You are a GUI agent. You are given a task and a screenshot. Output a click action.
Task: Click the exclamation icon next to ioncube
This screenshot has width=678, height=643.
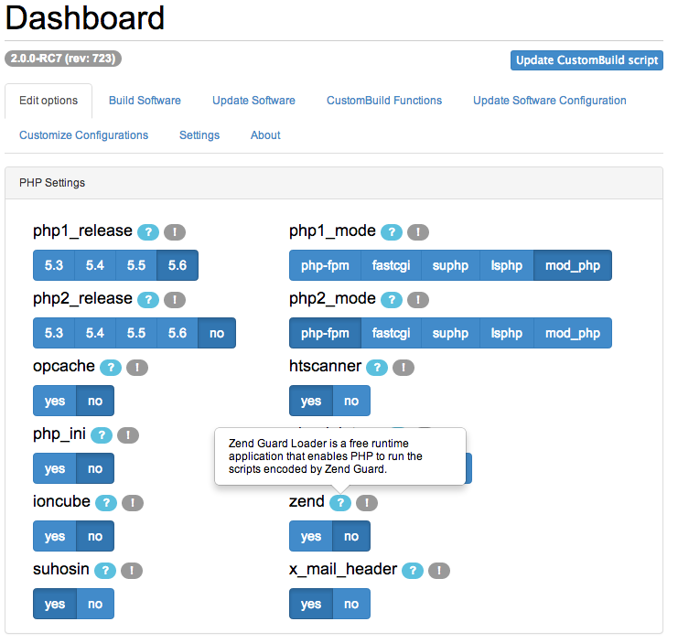coord(133,502)
